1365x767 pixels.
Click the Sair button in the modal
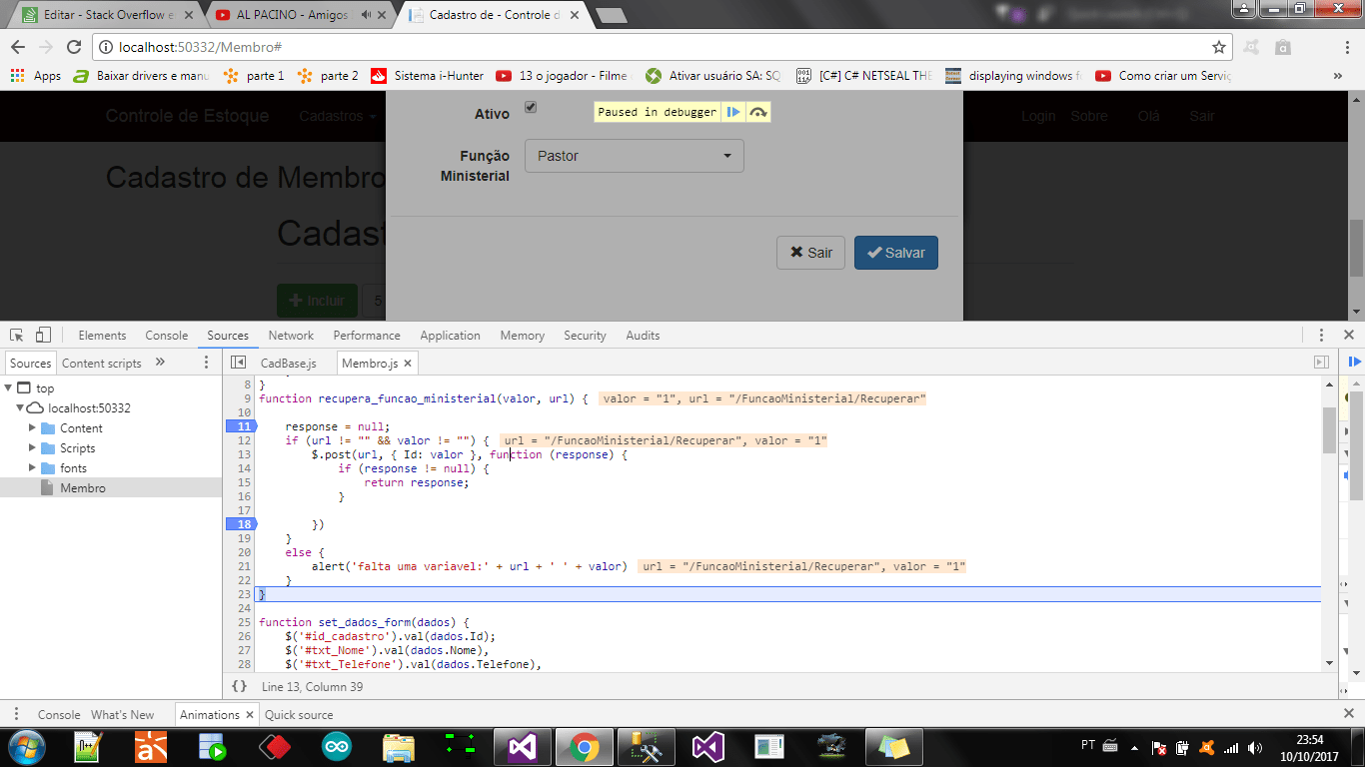(x=810, y=253)
